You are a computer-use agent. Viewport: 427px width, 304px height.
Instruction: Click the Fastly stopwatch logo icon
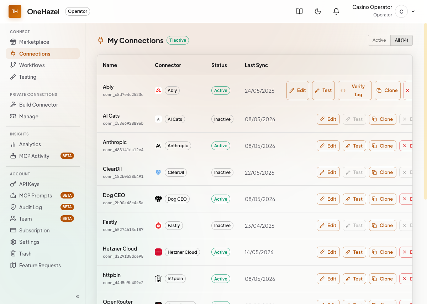point(158,226)
